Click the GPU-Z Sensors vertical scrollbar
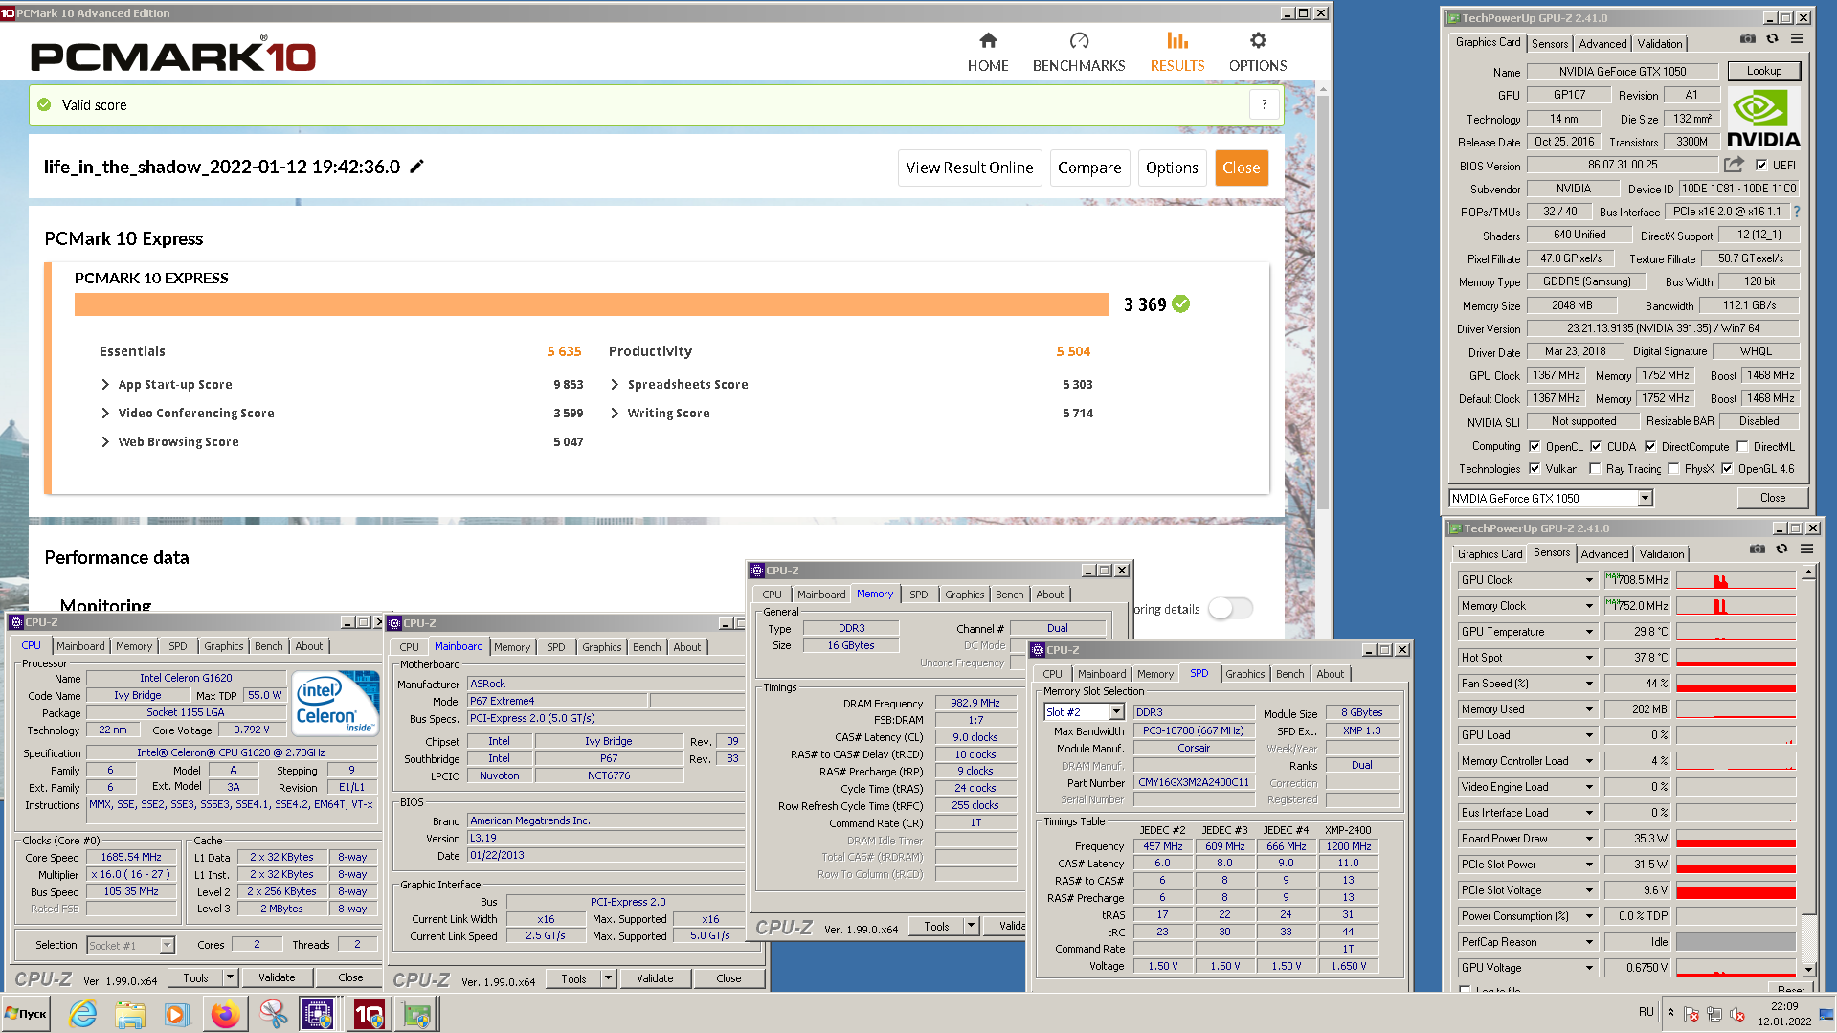This screenshot has height=1033, width=1837. click(x=1808, y=771)
